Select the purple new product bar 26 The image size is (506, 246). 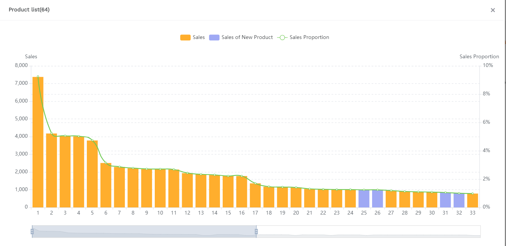point(377,199)
